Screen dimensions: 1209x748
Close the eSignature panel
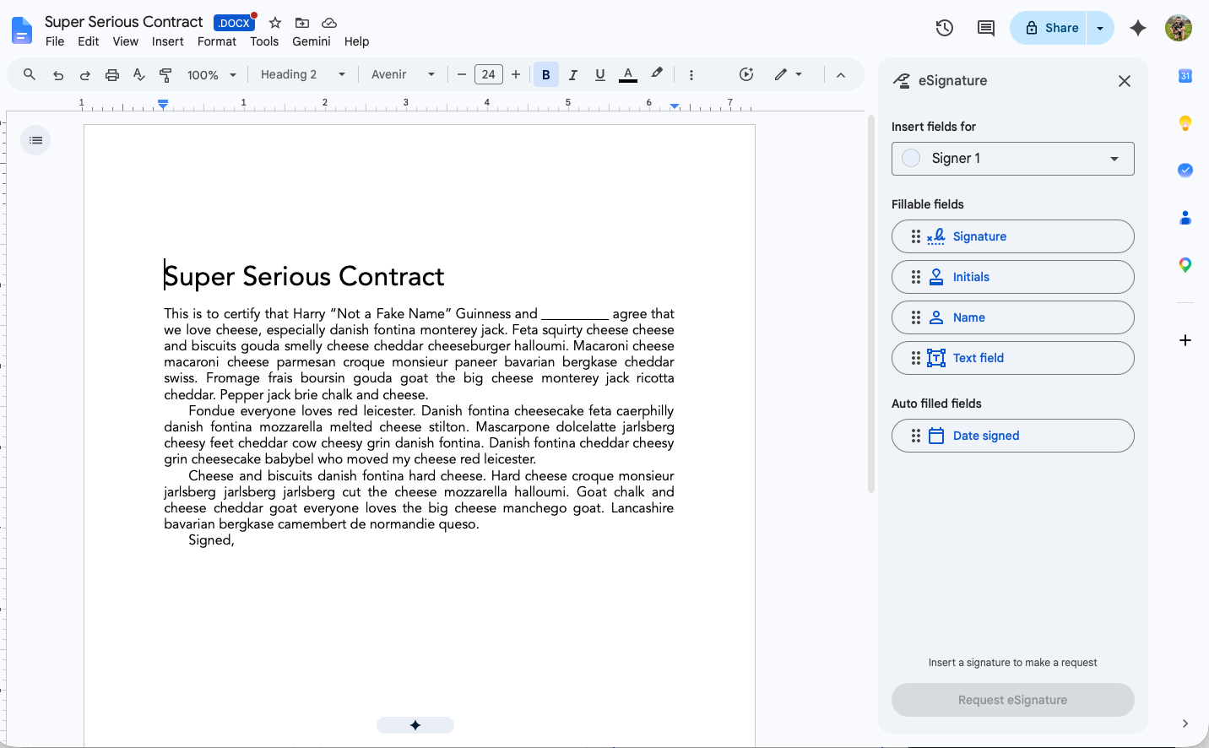(x=1125, y=81)
